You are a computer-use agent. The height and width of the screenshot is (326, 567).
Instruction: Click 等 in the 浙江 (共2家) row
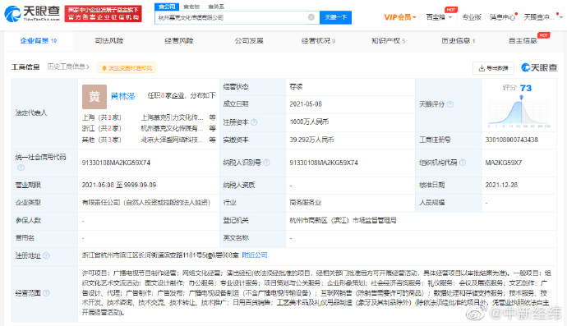212,128
